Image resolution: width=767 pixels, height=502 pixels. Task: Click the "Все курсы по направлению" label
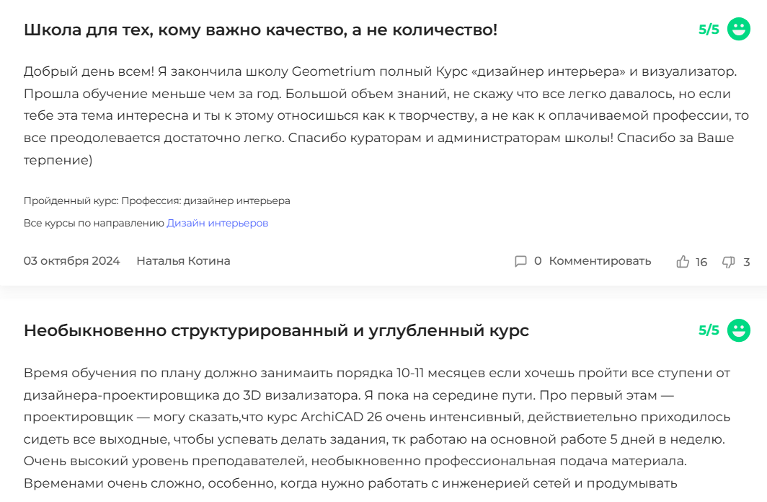(x=94, y=224)
